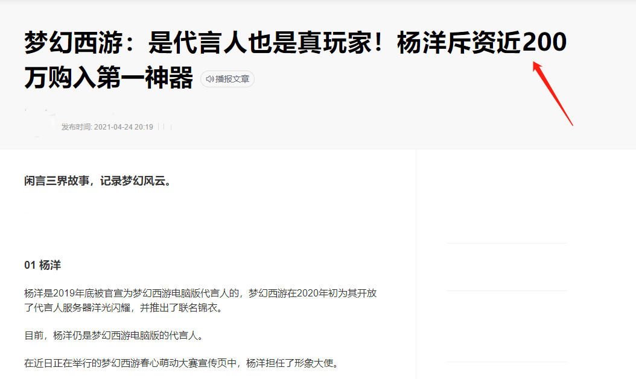Click the second headline line 万购入第一神器

(109, 78)
